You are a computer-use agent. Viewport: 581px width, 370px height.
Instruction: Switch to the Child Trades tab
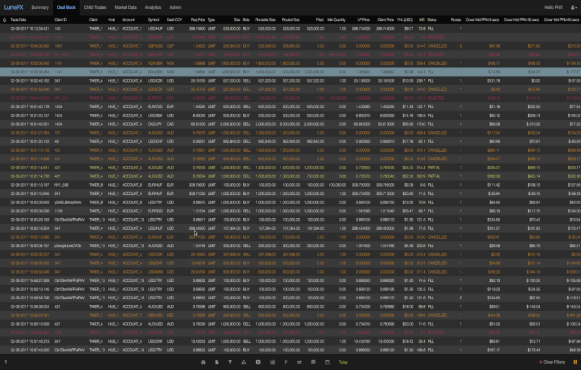(x=95, y=8)
